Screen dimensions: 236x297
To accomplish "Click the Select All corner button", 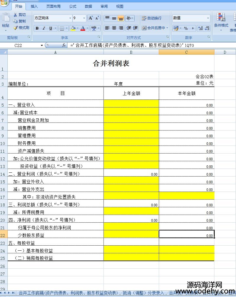I will [4, 52].
